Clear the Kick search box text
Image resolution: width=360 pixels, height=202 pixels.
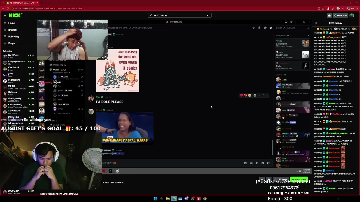tap(208, 15)
